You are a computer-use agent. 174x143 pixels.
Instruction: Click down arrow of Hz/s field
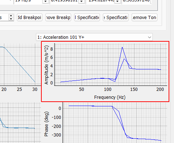(45, 1)
